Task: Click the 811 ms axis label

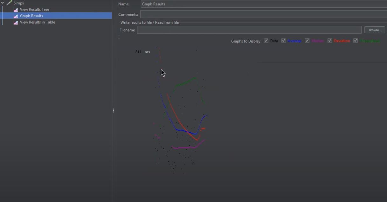Action: 142,52
